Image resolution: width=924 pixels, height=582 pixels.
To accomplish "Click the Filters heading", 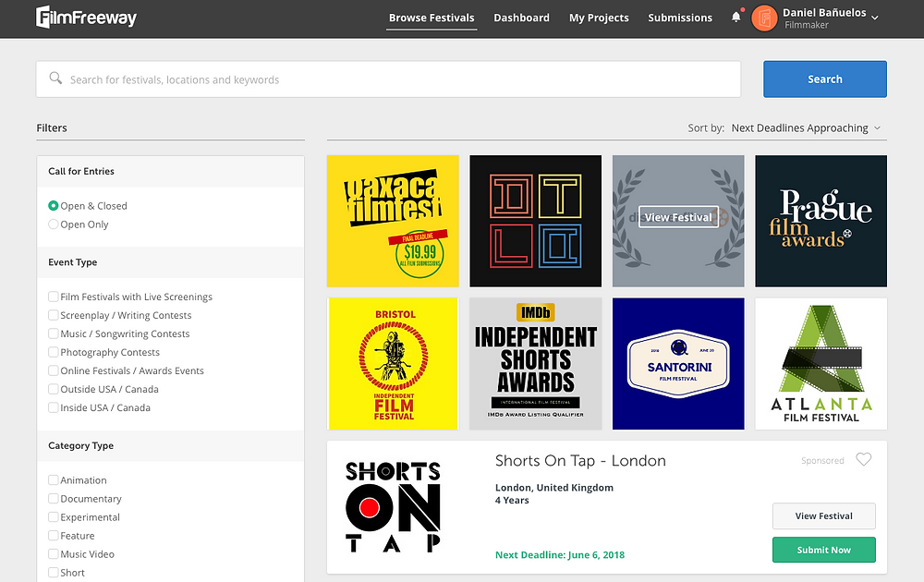I will 52,127.
